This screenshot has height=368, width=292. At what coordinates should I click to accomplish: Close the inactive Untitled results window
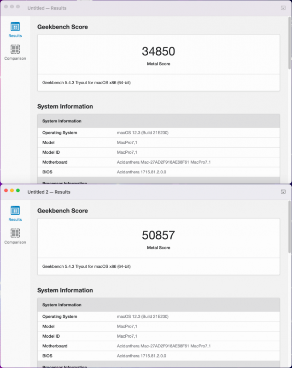point(6,7)
